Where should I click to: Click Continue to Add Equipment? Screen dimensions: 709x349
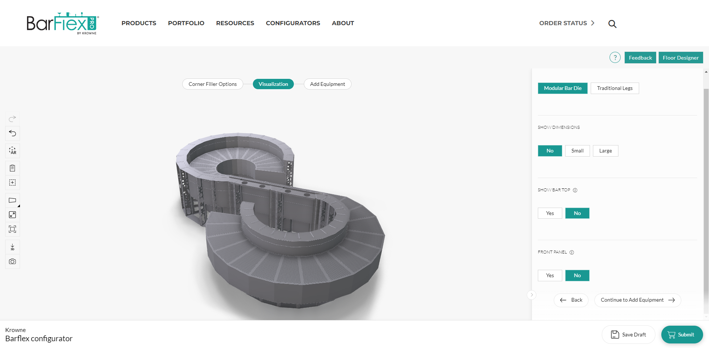[x=637, y=300]
